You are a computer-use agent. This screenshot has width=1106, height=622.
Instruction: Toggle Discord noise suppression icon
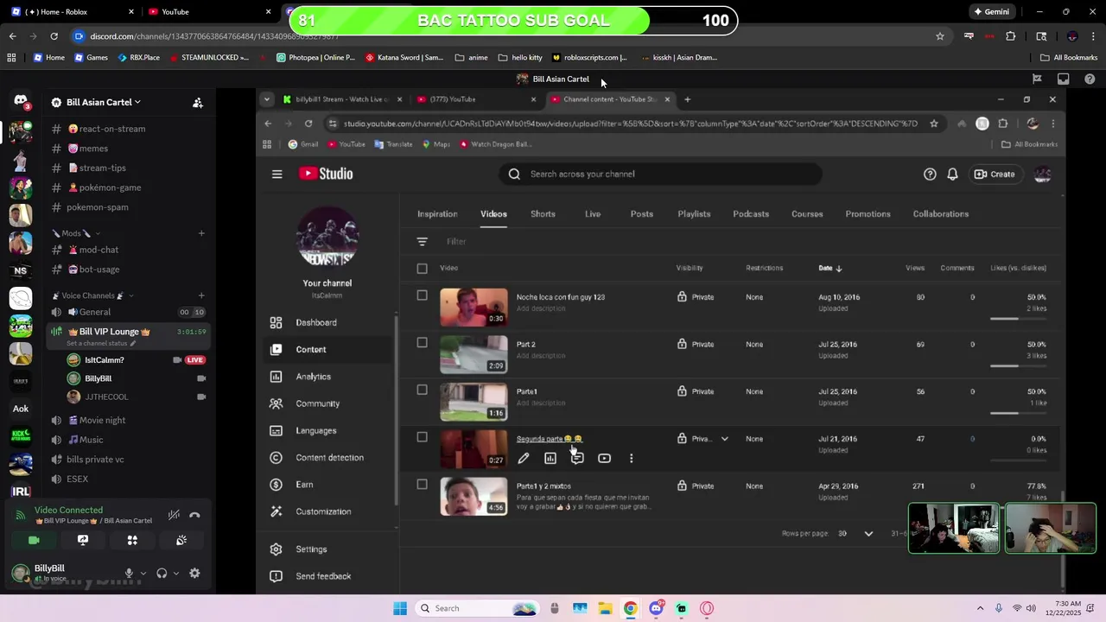click(x=174, y=515)
